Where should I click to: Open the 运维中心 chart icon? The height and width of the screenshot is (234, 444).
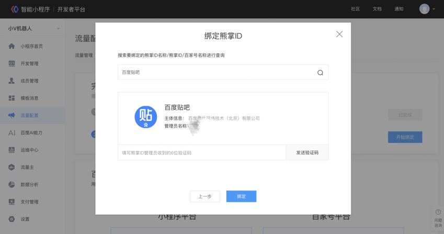12,150
